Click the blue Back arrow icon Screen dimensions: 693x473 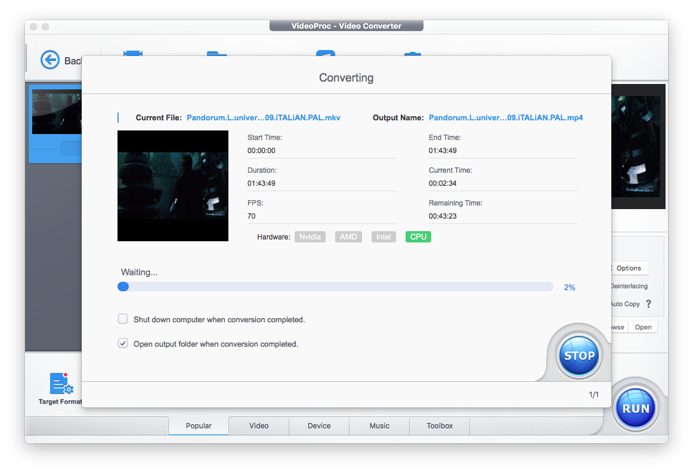click(x=50, y=60)
